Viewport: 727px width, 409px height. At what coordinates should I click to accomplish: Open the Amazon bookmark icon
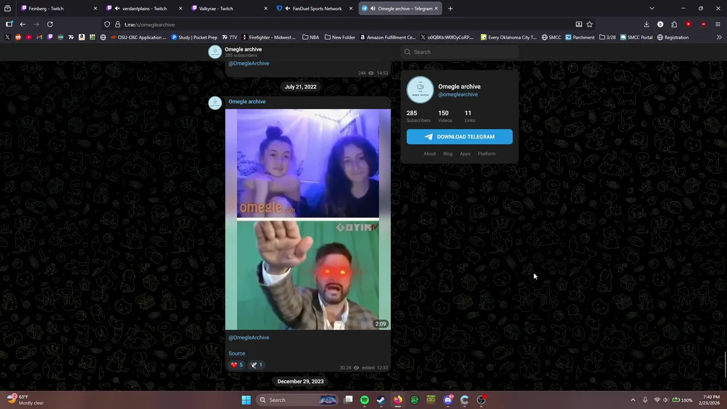click(82, 37)
